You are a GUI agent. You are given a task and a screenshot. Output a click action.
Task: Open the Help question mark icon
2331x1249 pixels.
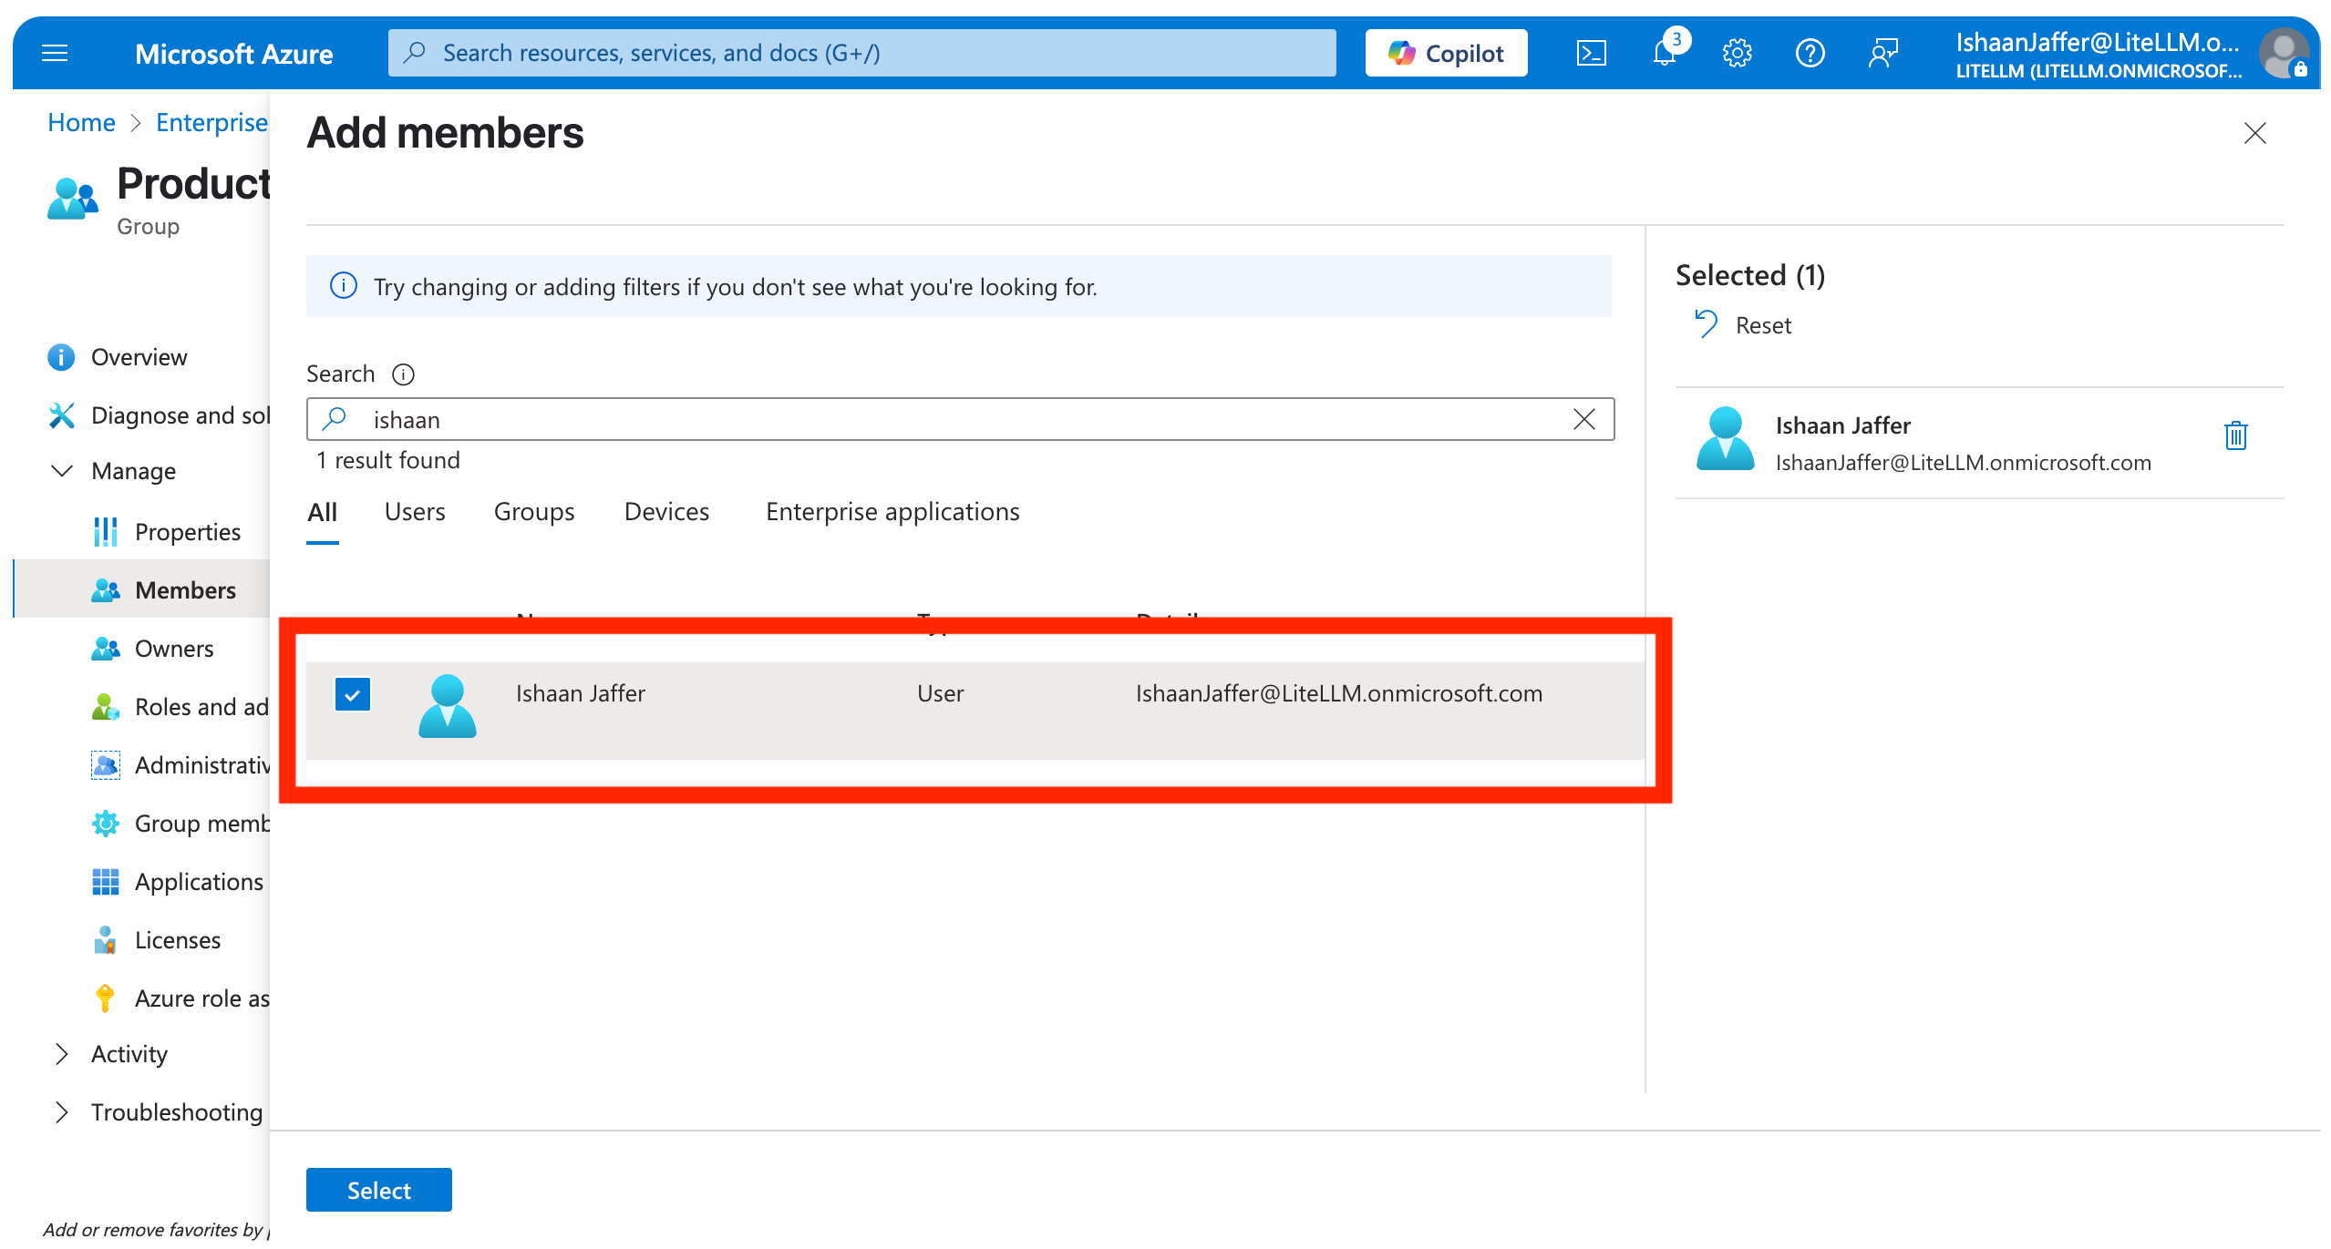1810,54
